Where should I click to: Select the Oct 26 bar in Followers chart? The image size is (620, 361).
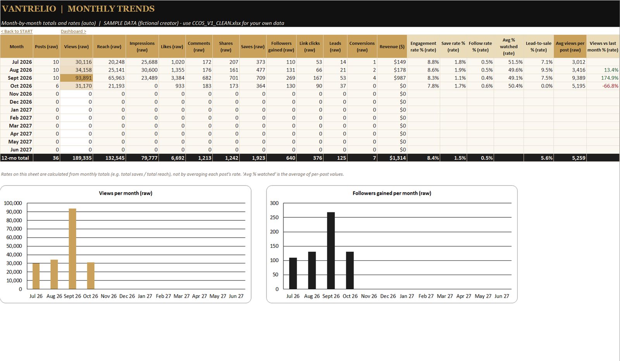point(350,270)
